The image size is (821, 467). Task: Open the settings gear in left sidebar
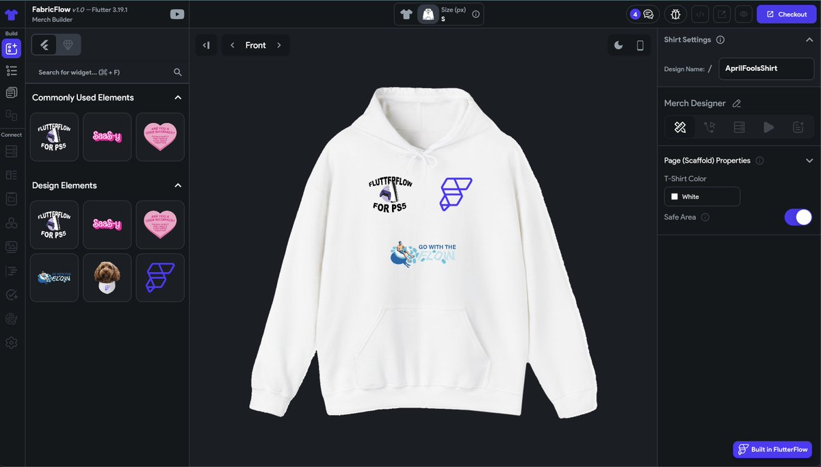[x=11, y=343]
